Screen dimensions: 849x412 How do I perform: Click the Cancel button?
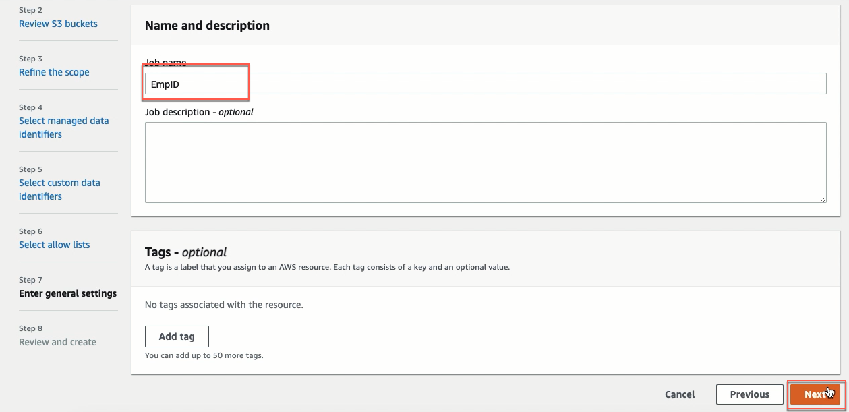coord(680,394)
